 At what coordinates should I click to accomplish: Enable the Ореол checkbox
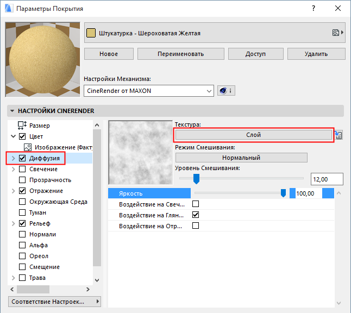[x=22, y=256]
